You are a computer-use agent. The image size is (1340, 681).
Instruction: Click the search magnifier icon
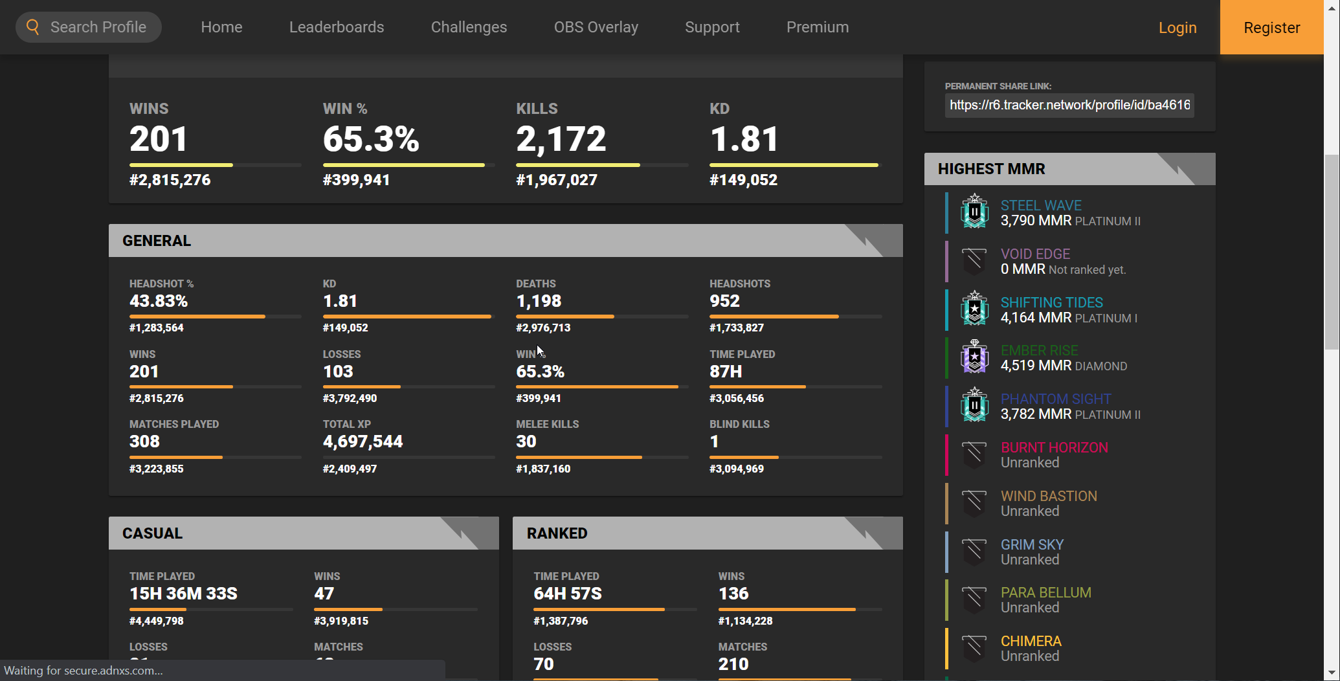33,27
